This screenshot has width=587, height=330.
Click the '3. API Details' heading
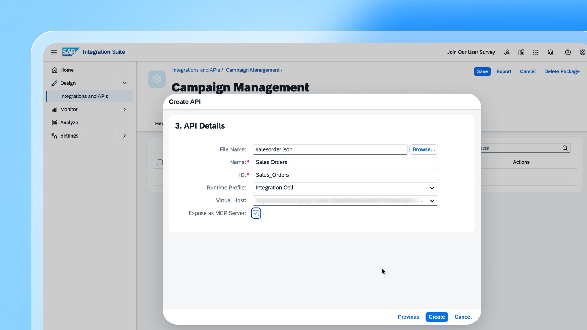[x=200, y=126]
